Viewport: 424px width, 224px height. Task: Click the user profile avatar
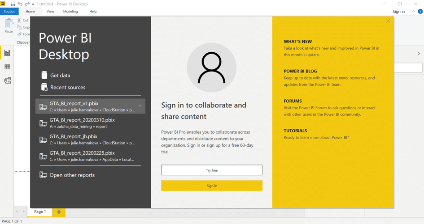(211, 68)
